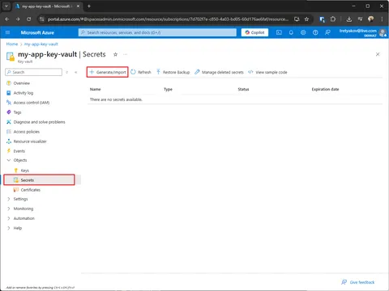Sort by the Name column header
Image resolution: width=389 pixels, height=291 pixels.
click(x=96, y=89)
